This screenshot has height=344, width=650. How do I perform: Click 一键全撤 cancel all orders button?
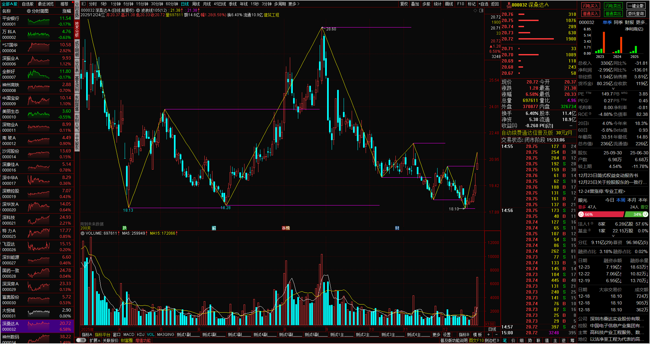click(636, 6)
